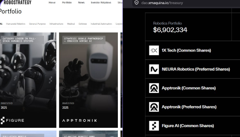Click the Apptronik Common Shares logo icon
240x137 pixels.
(154, 88)
